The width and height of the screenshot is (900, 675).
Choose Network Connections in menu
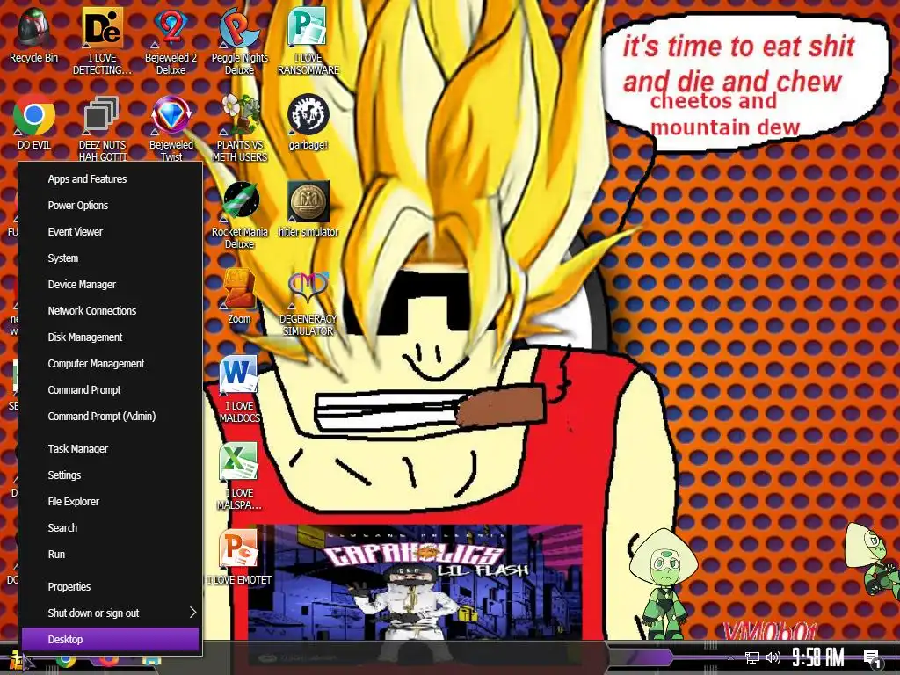click(x=110, y=311)
